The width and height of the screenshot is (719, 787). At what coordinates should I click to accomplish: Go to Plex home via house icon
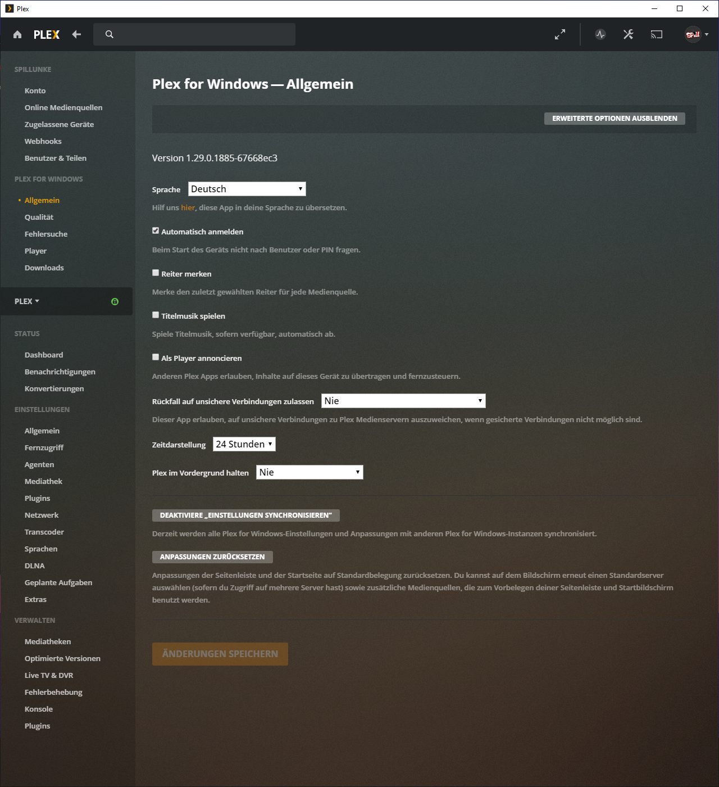(x=17, y=35)
